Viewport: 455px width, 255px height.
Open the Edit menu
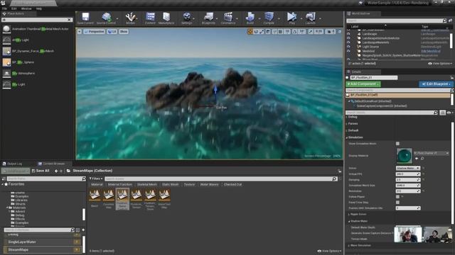(x=14, y=8)
